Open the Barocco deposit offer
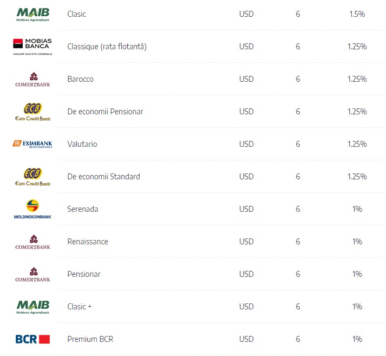This screenshot has height=356, width=386. (x=80, y=79)
